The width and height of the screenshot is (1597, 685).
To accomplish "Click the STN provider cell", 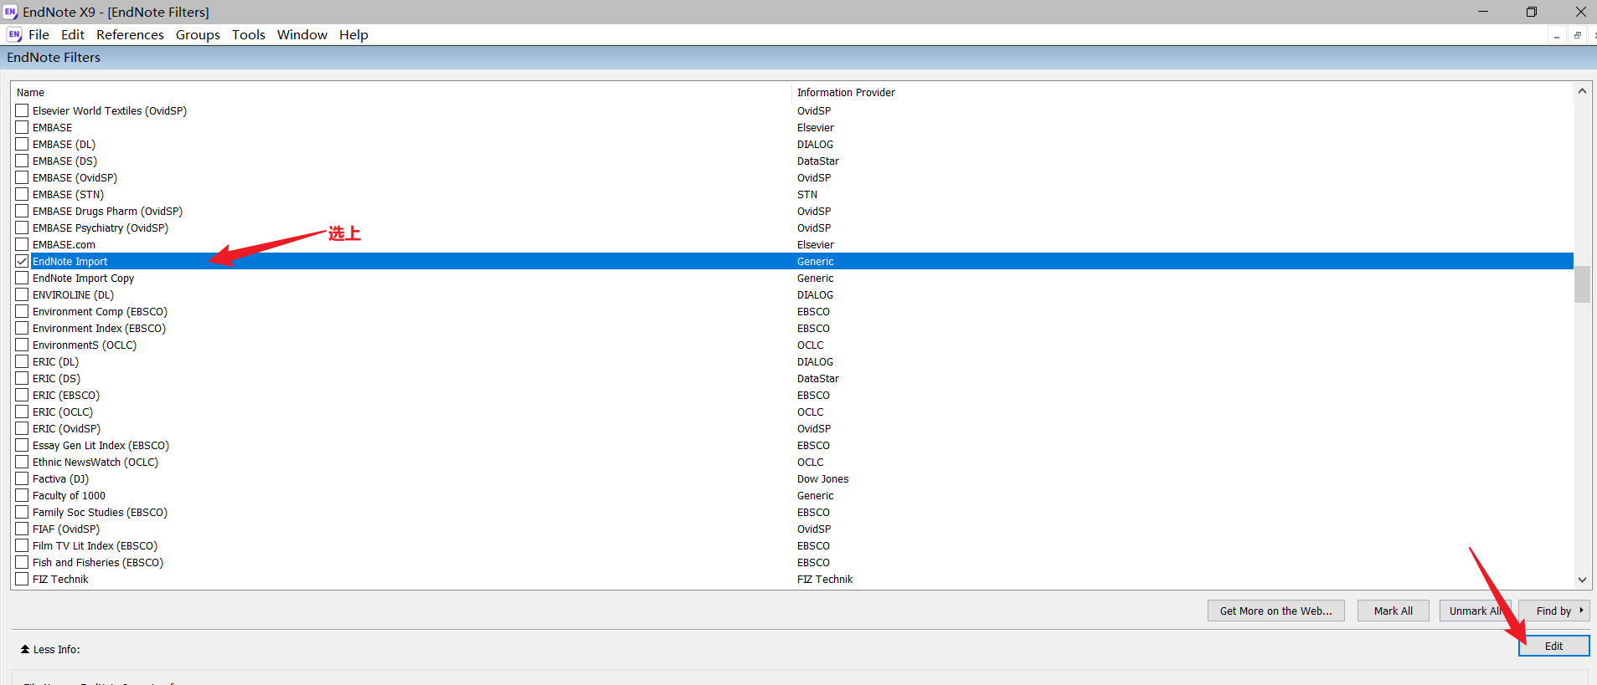I will click(807, 194).
